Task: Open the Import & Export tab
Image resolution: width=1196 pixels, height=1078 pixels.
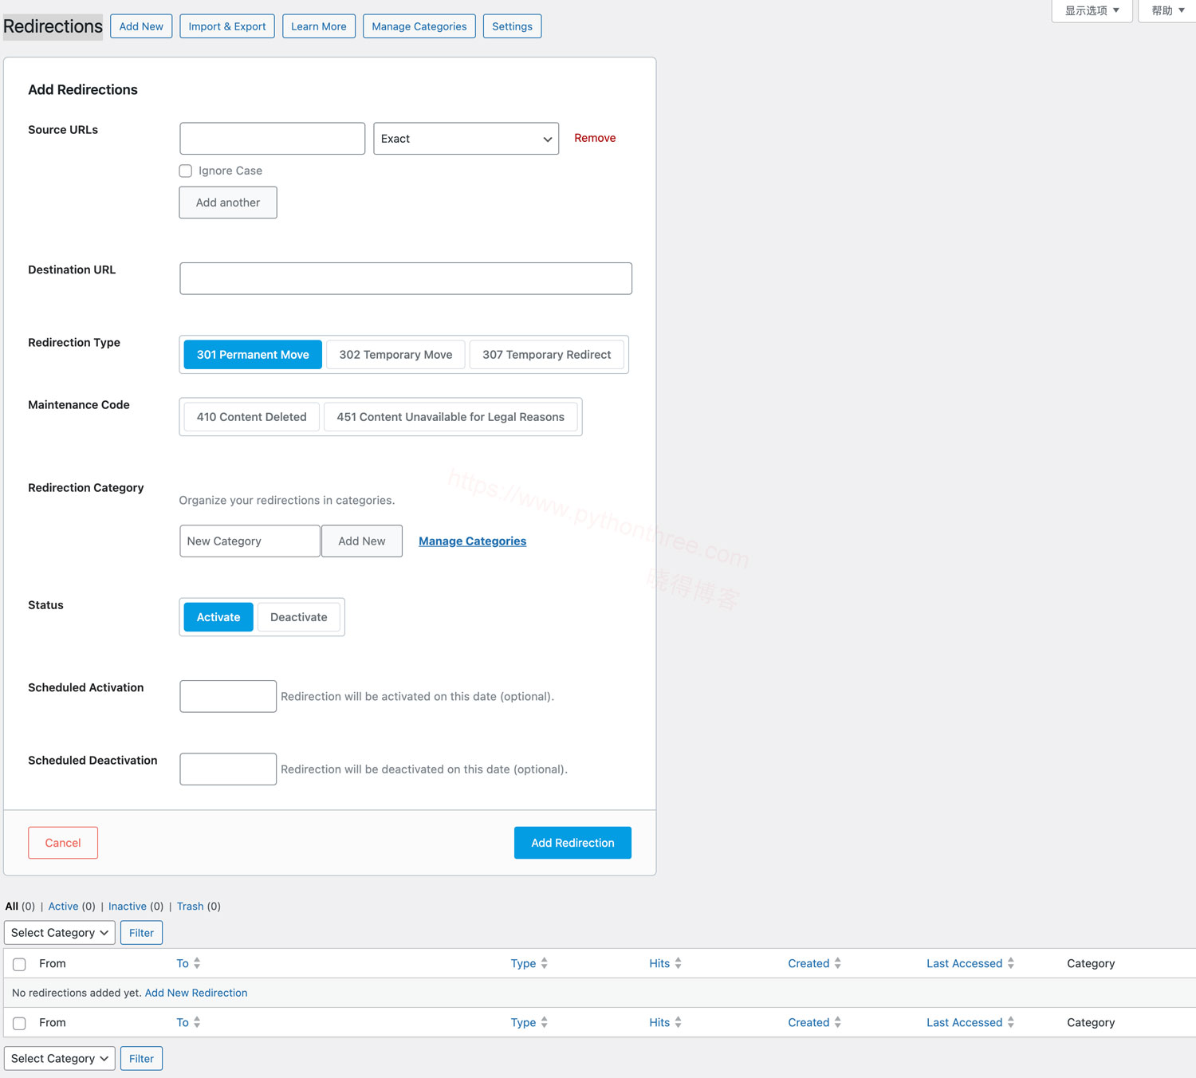Action: 227,26
